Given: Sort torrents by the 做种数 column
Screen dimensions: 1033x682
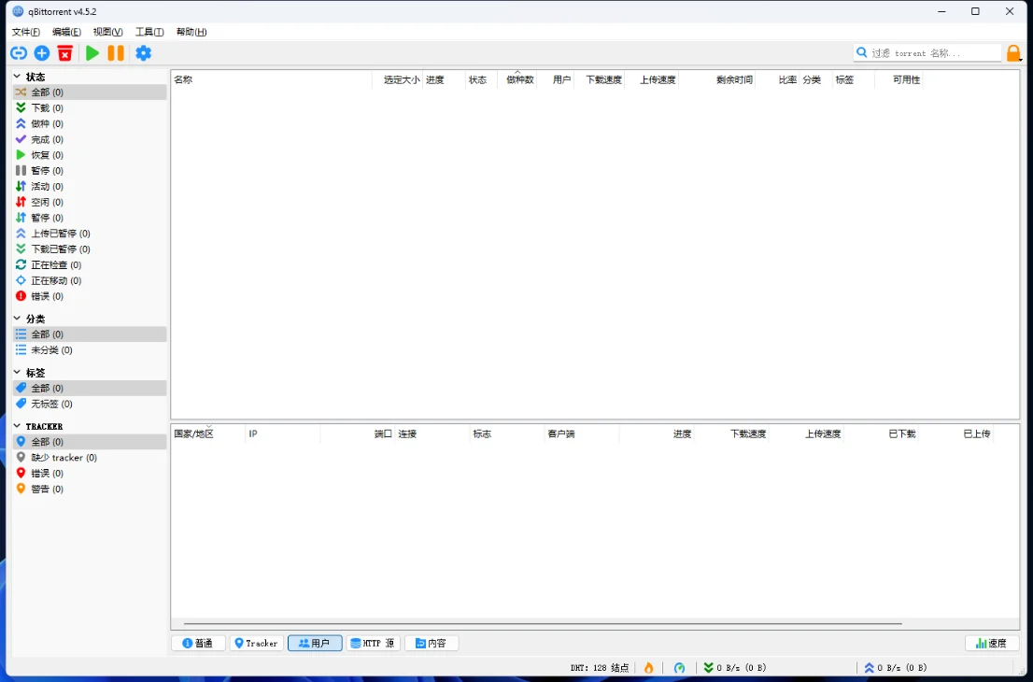Looking at the screenshot, I should (517, 79).
